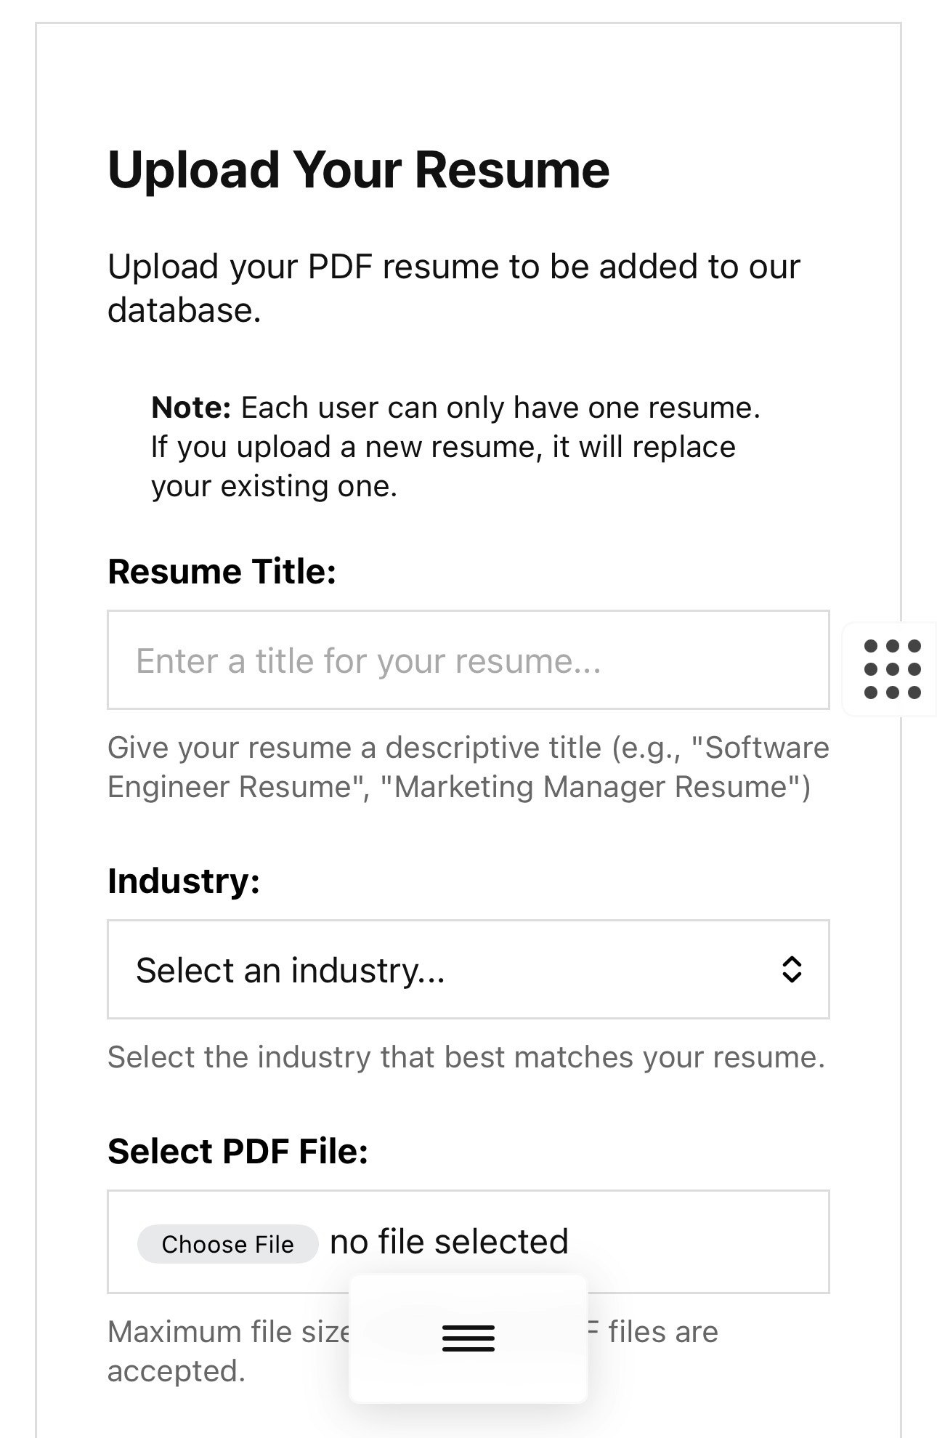Image resolution: width=937 pixels, height=1438 pixels.
Task: Click the industry match hint text
Action: pyautogui.click(x=466, y=1057)
